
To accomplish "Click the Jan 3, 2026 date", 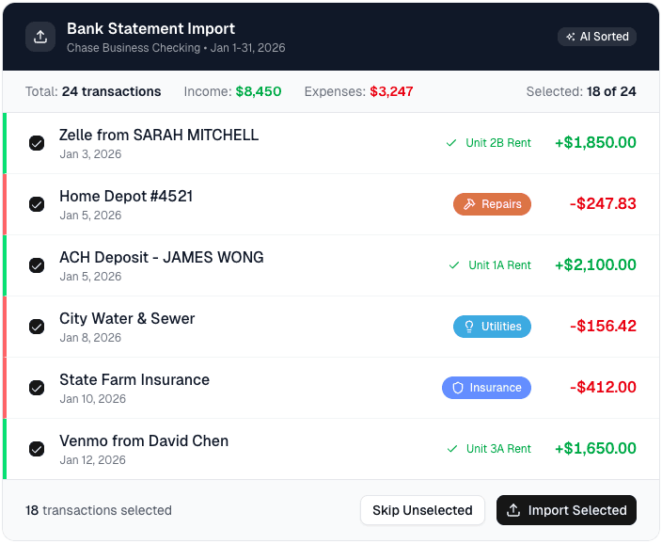I will tap(90, 154).
